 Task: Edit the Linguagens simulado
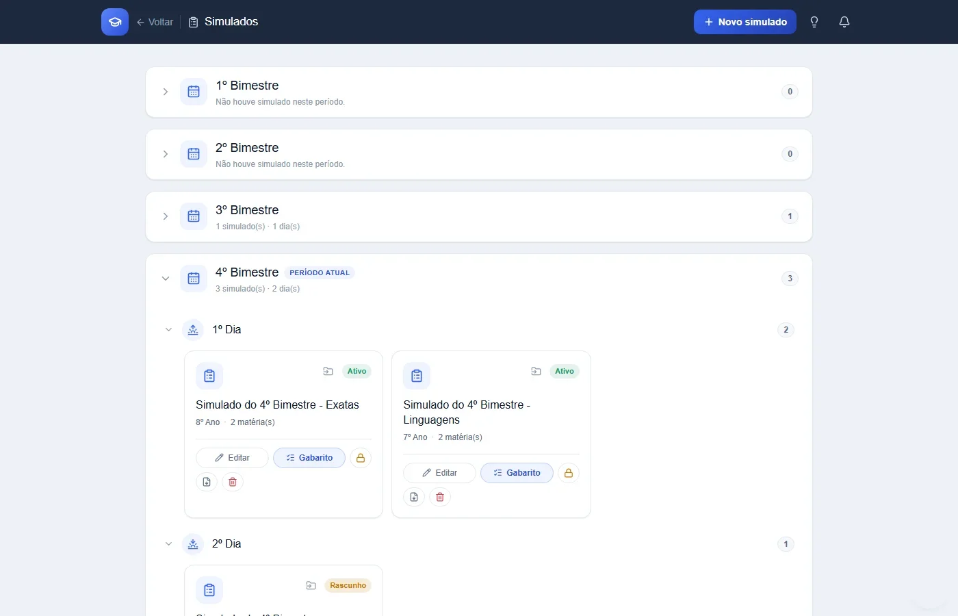[x=439, y=473]
